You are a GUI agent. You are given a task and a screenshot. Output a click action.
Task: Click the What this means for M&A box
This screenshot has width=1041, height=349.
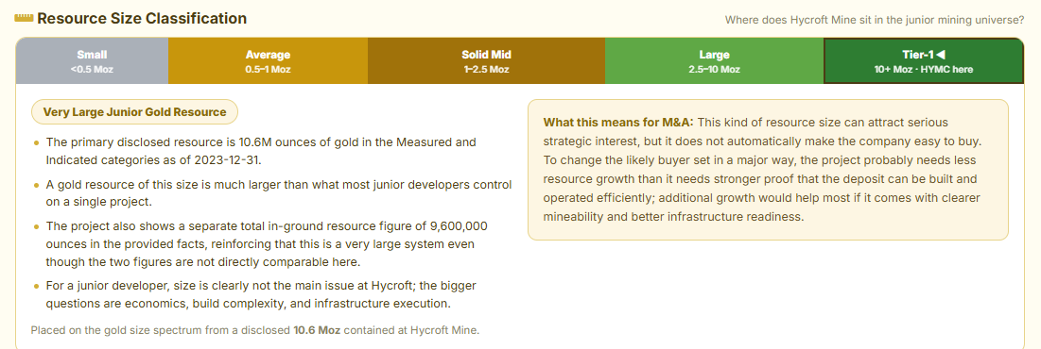(x=768, y=170)
